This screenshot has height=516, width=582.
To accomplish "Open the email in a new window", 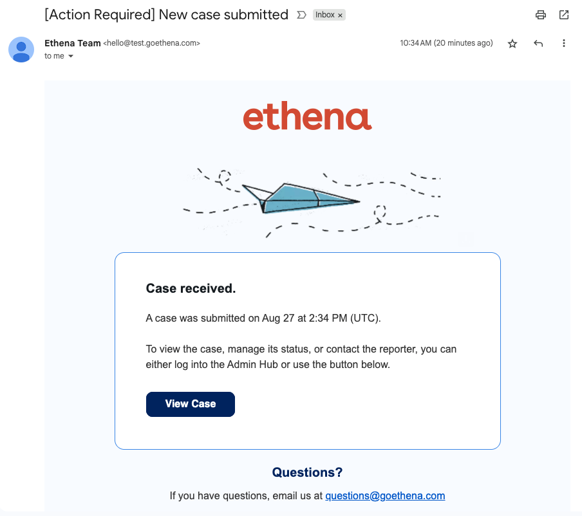I will pos(564,15).
